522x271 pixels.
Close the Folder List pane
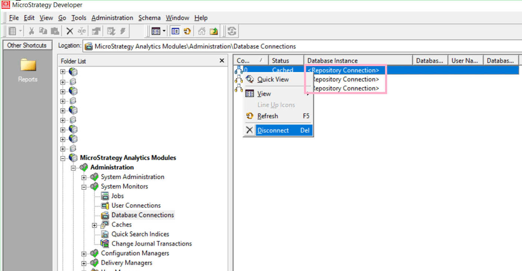point(222,61)
